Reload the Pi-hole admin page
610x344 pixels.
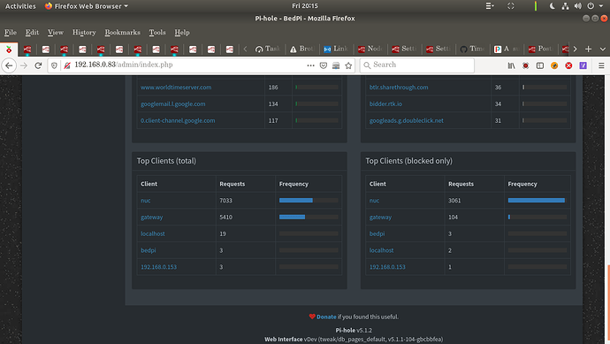38,65
